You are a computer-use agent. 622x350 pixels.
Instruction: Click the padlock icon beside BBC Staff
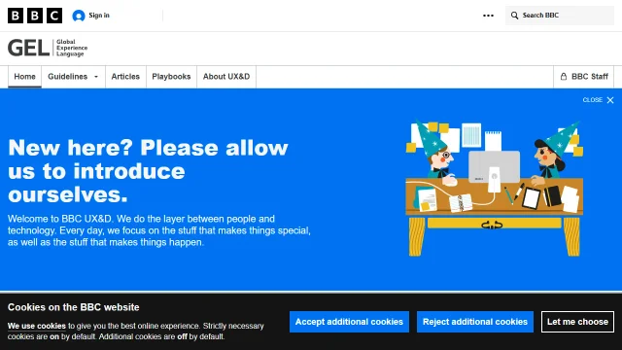[564, 77]
